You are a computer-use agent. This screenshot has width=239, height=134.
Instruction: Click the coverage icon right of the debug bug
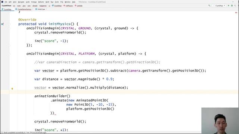pyautogui.click(x=235, y=6)
